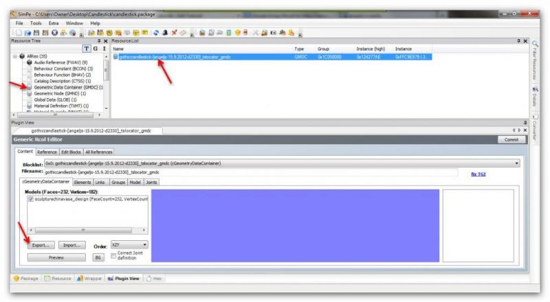The width and height of the screenshot is (550, 302).
Task: Collapse the AllRes tree node
Action: pos(16,56)
